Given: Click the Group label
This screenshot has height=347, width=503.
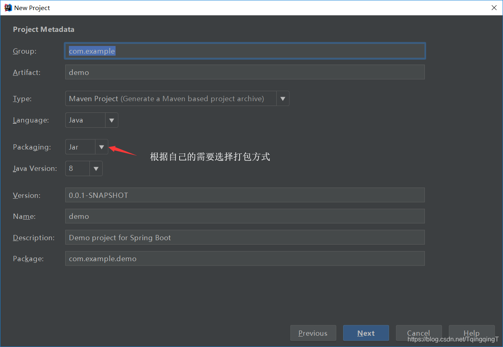Looking at the screenshot, I should tap(25, 51).
